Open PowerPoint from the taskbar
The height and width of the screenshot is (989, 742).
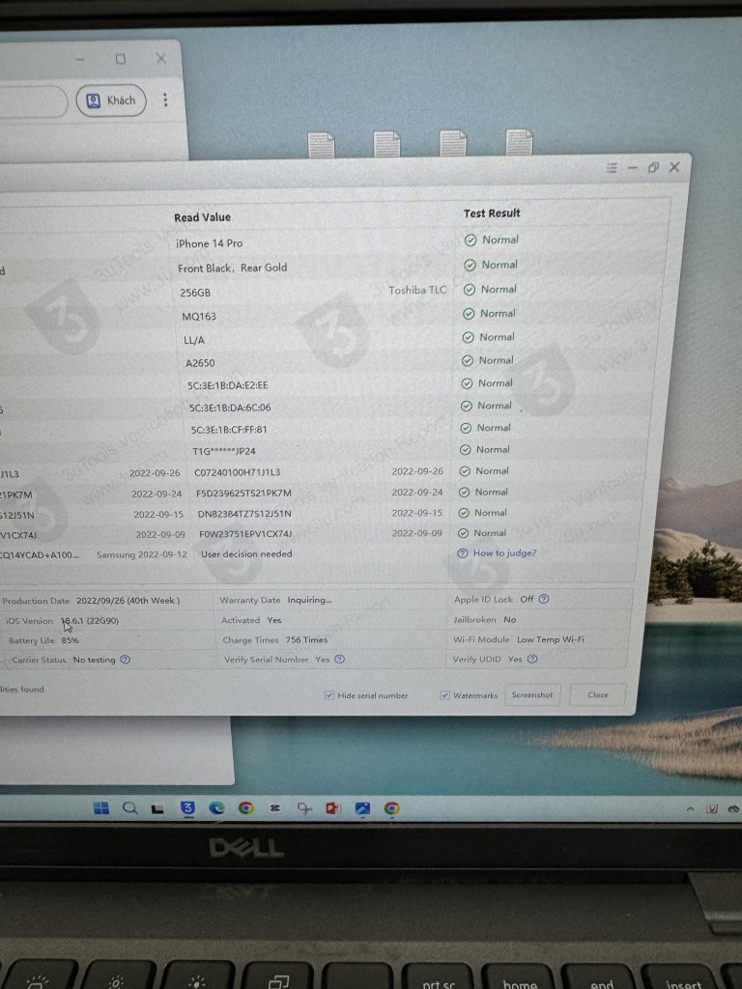click(333, 808)
